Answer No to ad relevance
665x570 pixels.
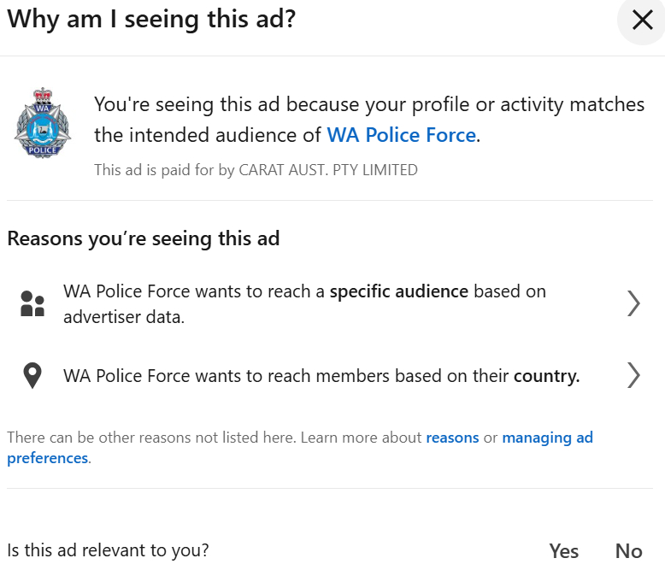(x=628, y=551)
